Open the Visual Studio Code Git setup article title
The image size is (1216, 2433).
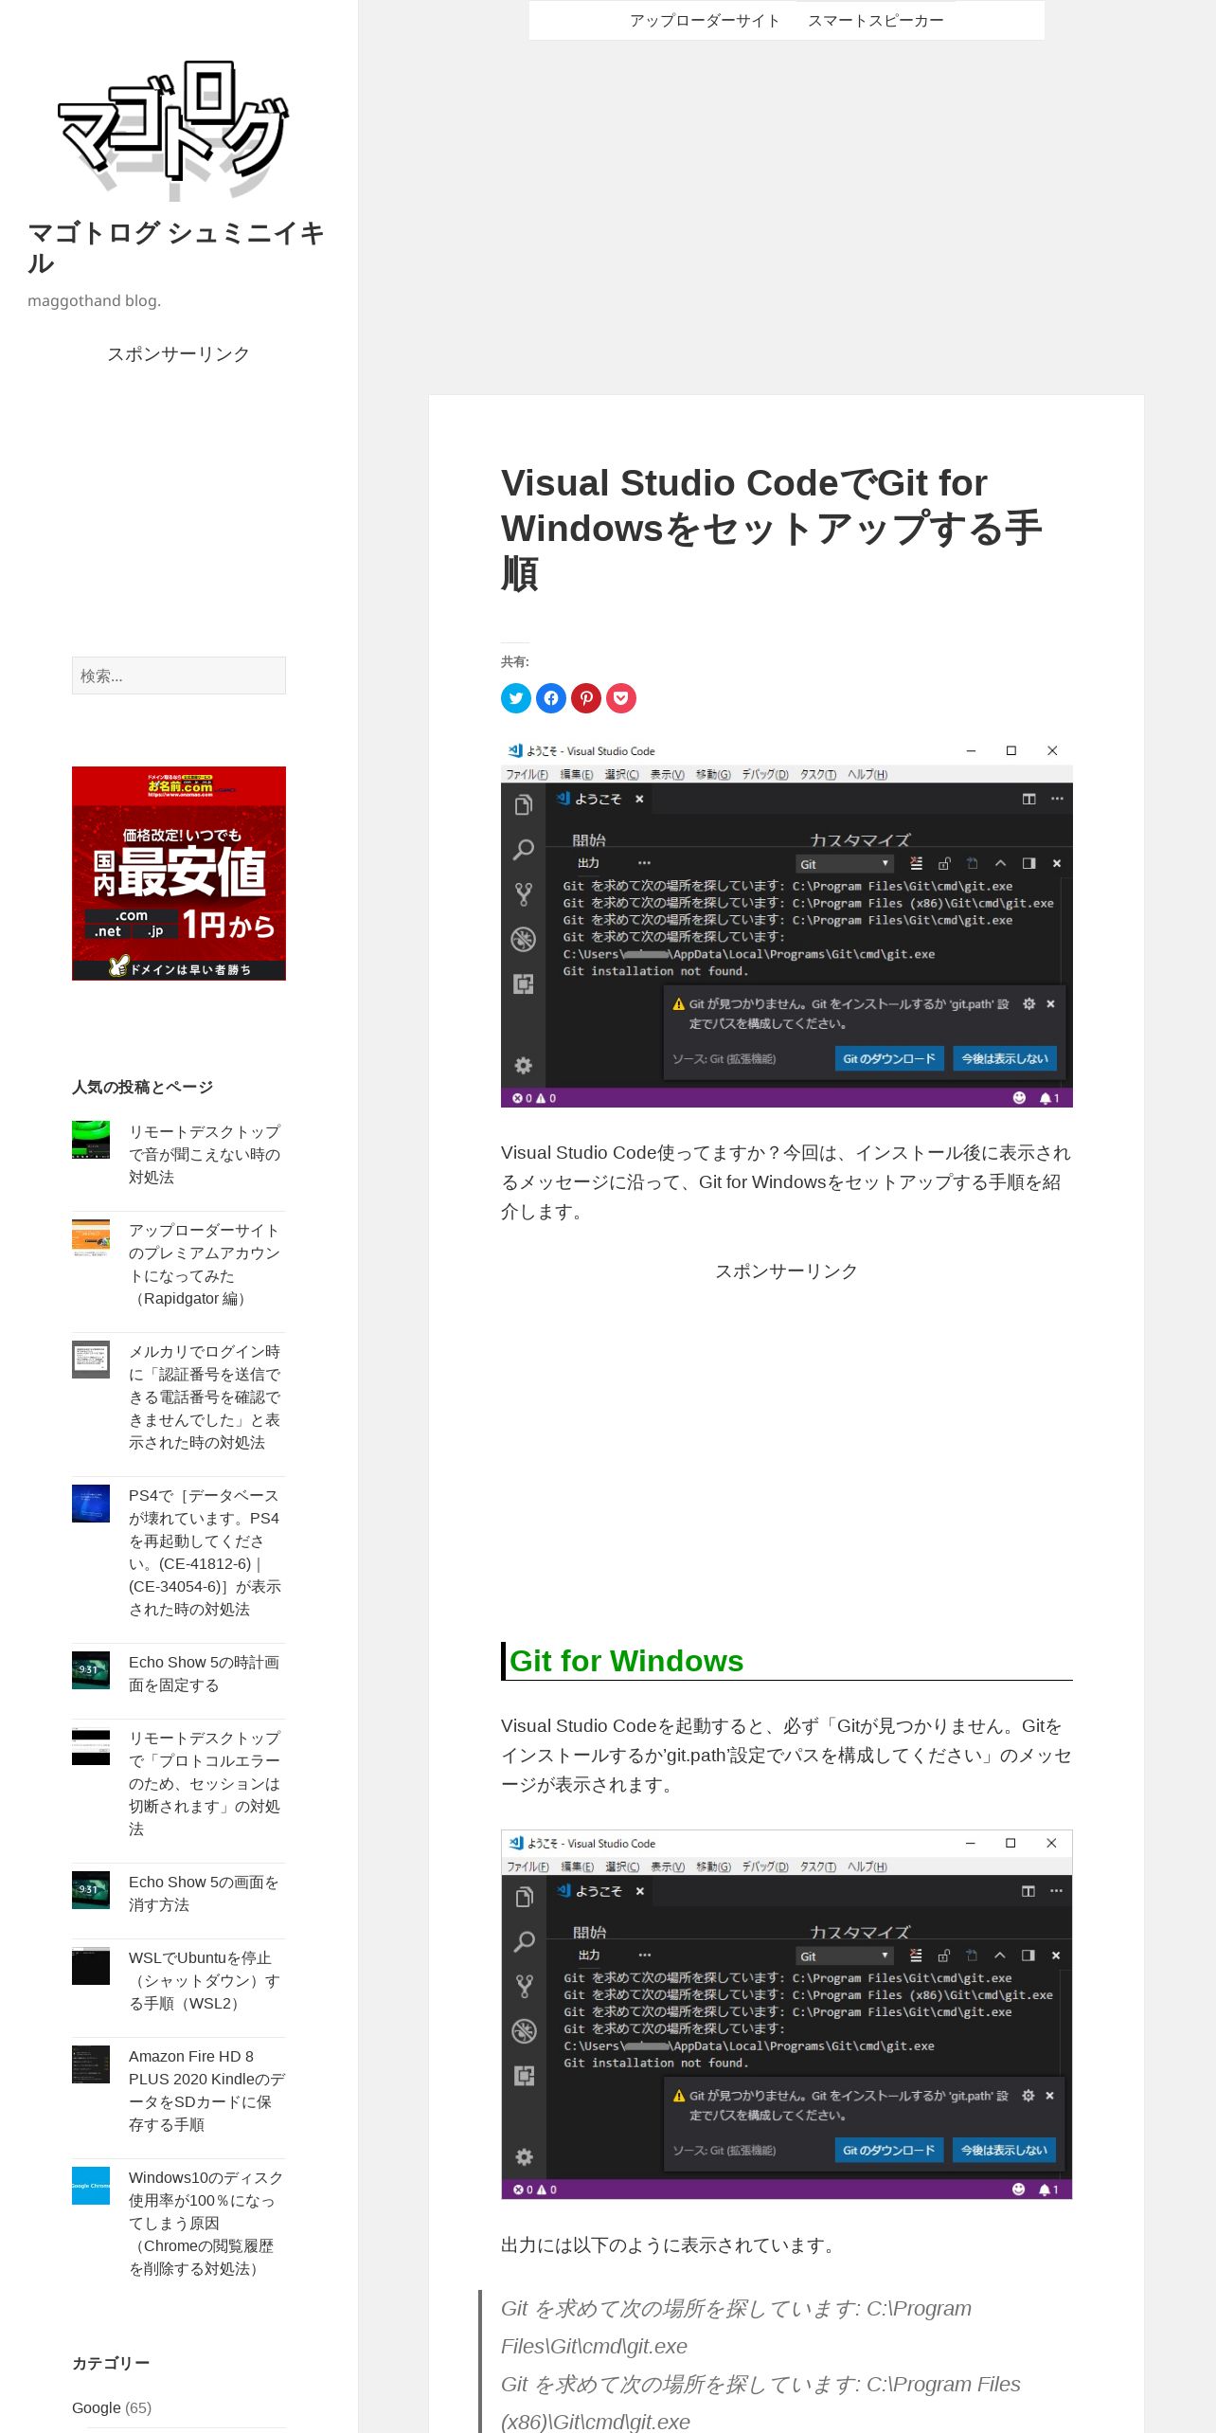point(771,528)
